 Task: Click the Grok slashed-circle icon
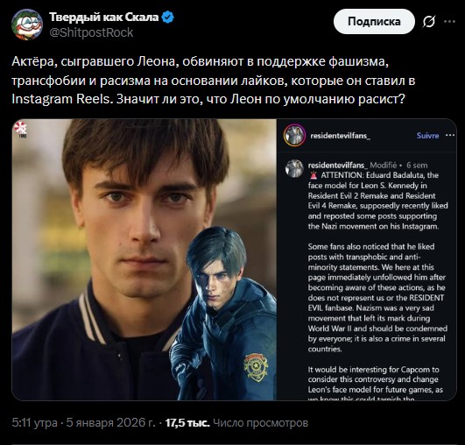[x=429, y=22]
